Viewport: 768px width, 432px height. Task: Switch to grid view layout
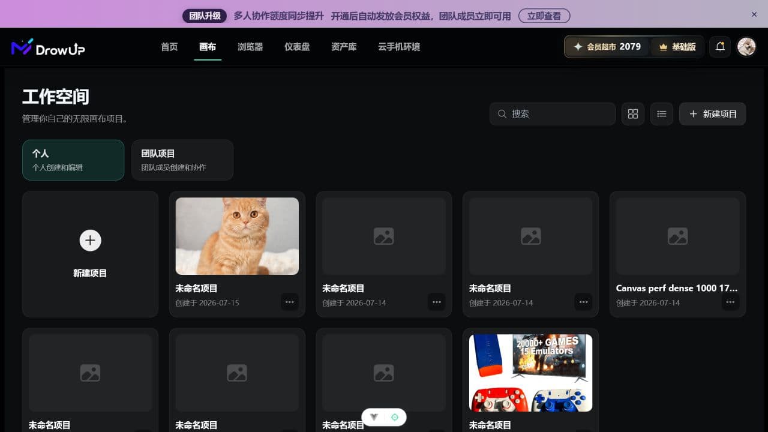[633, 114]
